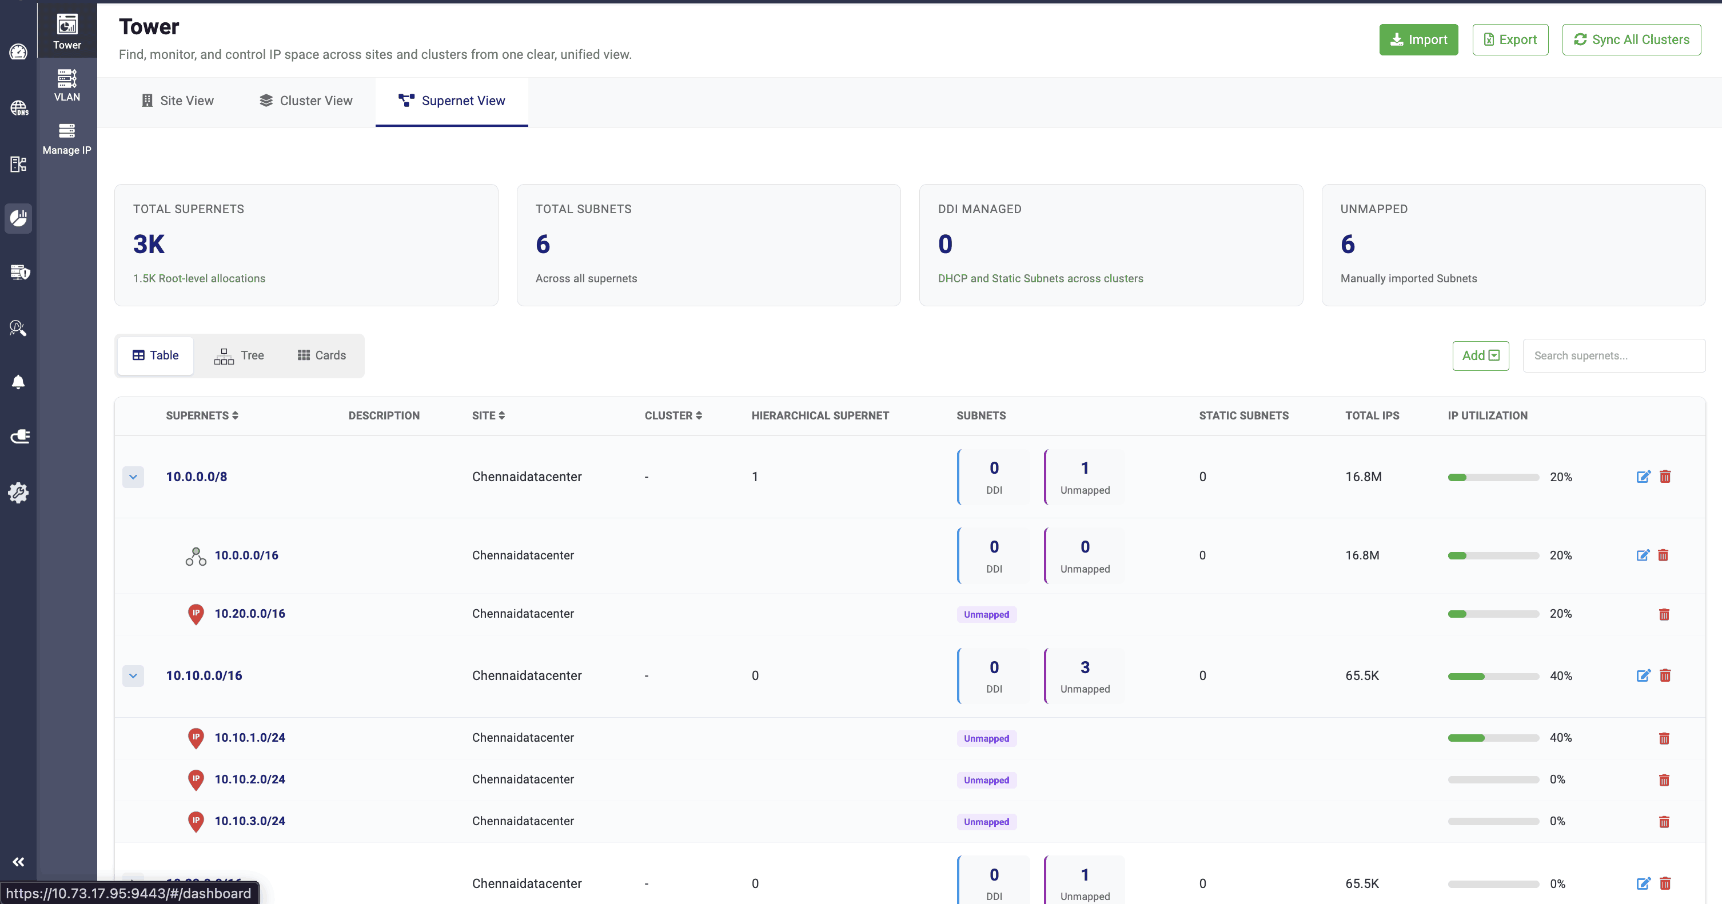
Task: Switch to Cards layout view
Action: click(321, 355)
